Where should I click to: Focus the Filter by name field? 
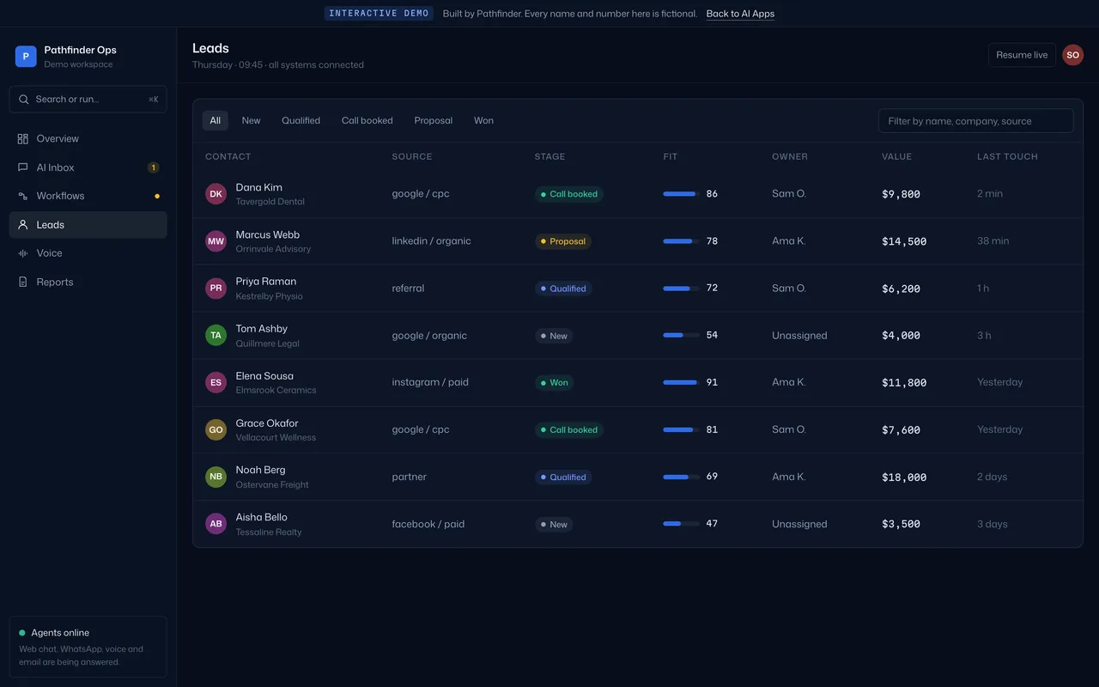(x=975, y=121)
